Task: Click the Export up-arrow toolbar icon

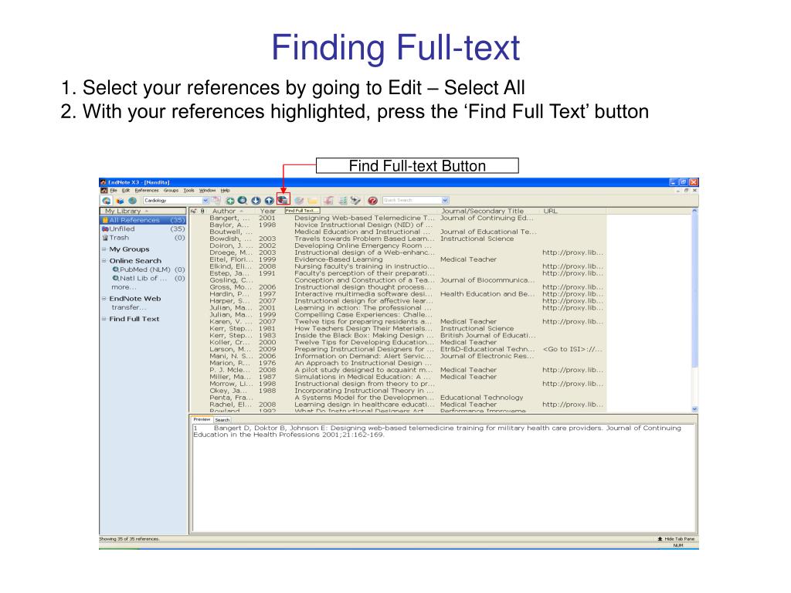Action: [269, 201]
